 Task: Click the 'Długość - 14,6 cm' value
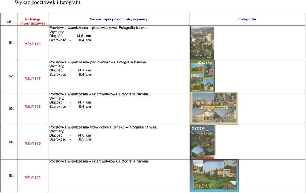coord(70,36)
